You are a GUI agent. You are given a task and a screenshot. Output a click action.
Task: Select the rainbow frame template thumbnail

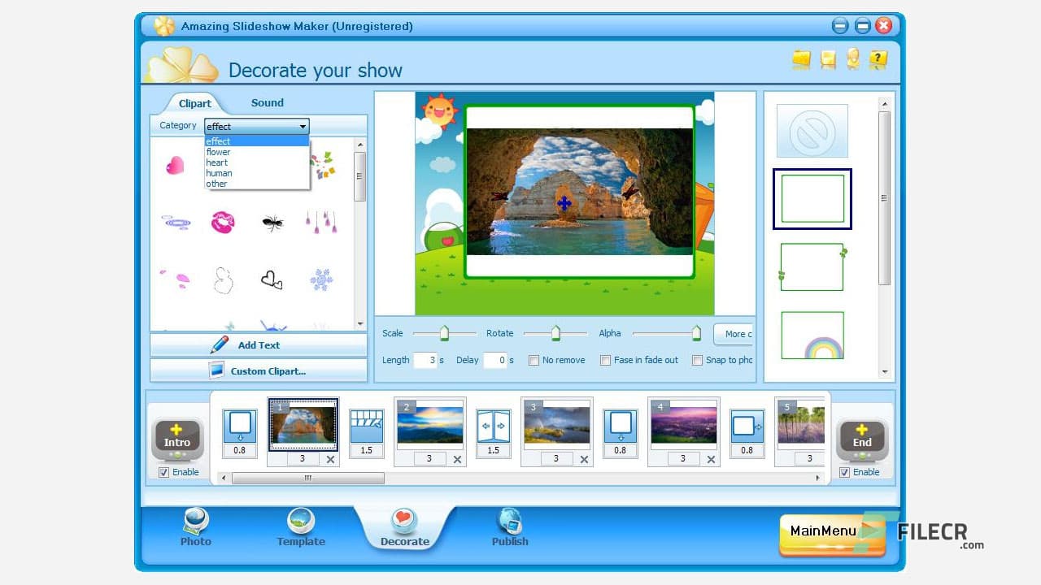[x=812, y=336]
